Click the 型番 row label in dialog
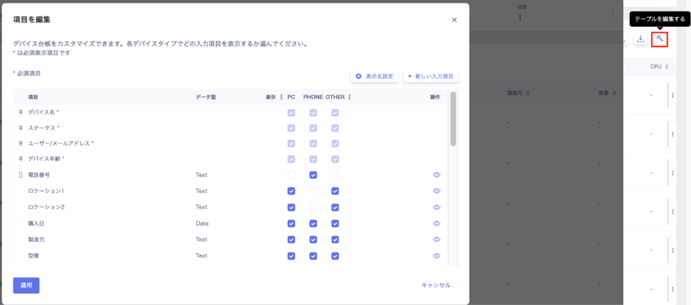Viewport: 691px width, 305px height. (x=33, y=256)
